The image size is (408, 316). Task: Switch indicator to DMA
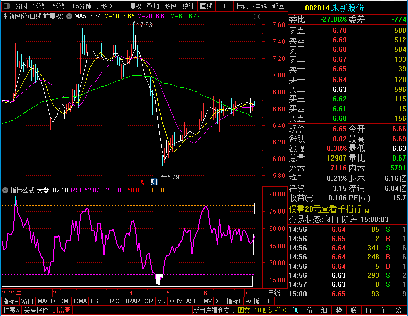pyautogui.click(x=81, y=301)
